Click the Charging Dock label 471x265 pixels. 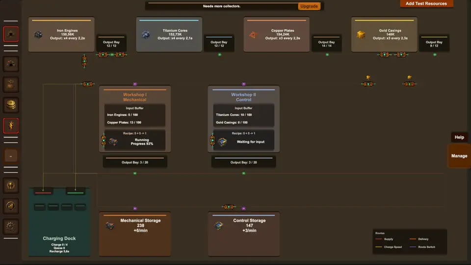click(59, 238)
